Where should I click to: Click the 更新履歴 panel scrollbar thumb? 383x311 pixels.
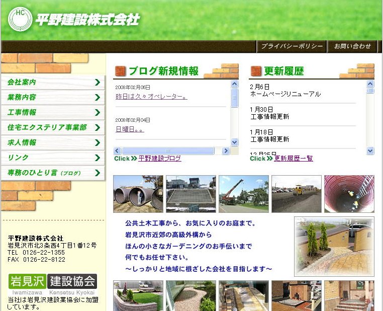pyautogui.click(x=370, y=91)
